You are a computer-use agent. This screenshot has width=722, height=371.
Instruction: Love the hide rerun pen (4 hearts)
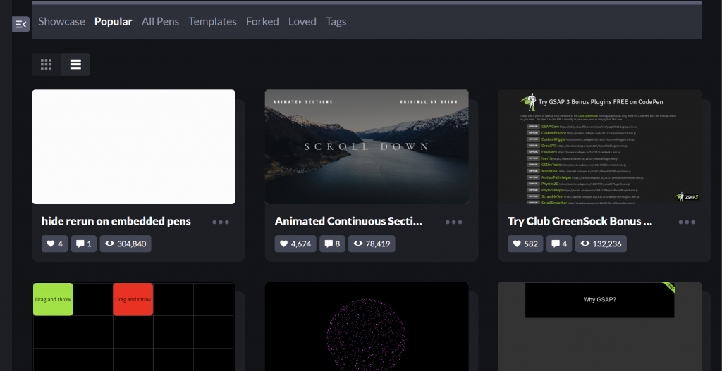[x=55, y=244]
